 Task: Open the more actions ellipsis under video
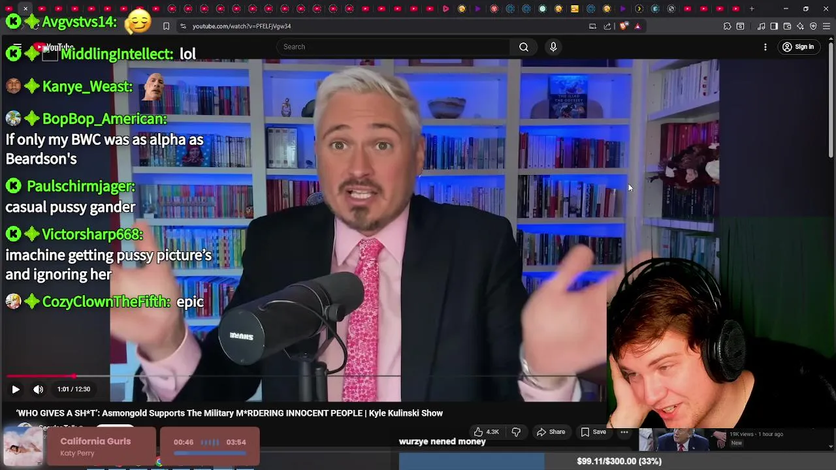coord(624,431)
